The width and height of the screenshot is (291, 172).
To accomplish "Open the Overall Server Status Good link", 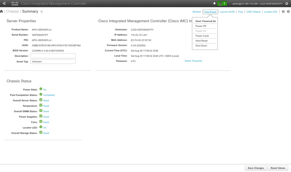I will click(x=46, y=101).
